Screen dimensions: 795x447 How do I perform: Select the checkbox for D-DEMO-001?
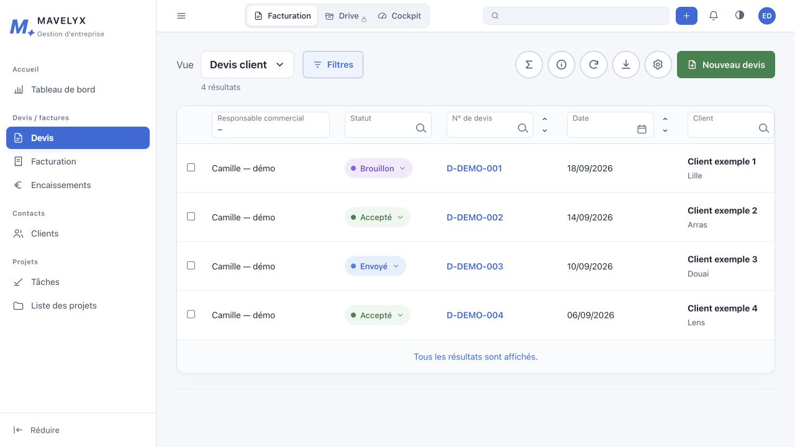click(x=191, y=168)
